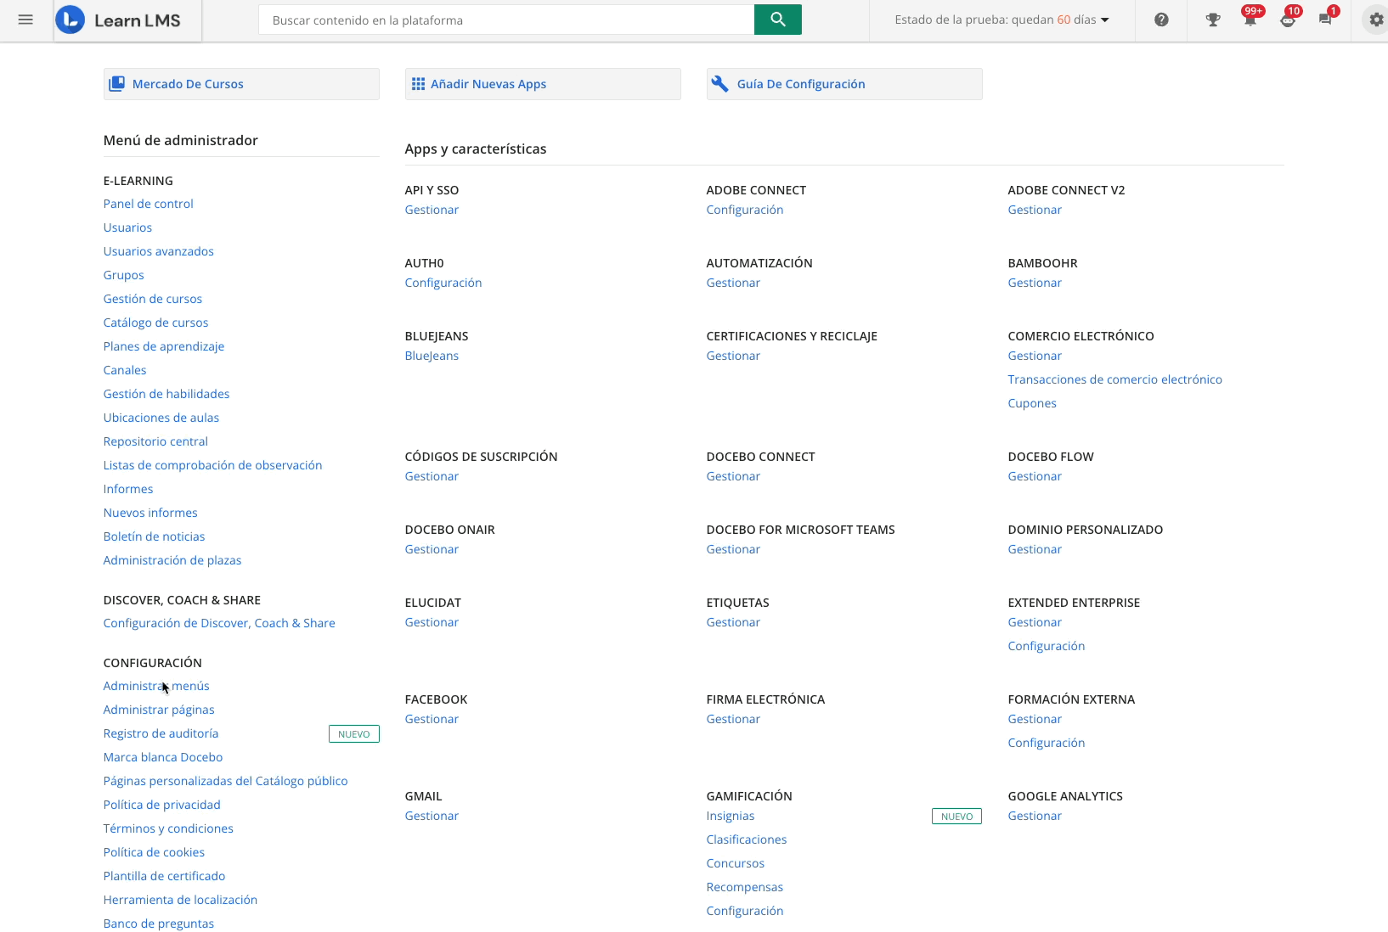Open the BlueJeans link
1388x932 pixels.
point(432,356)
